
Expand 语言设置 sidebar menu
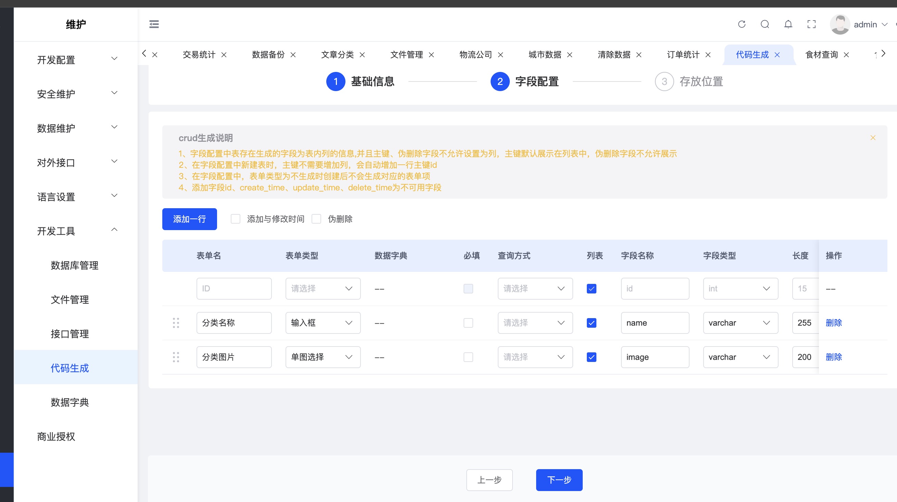coord(76,197)
